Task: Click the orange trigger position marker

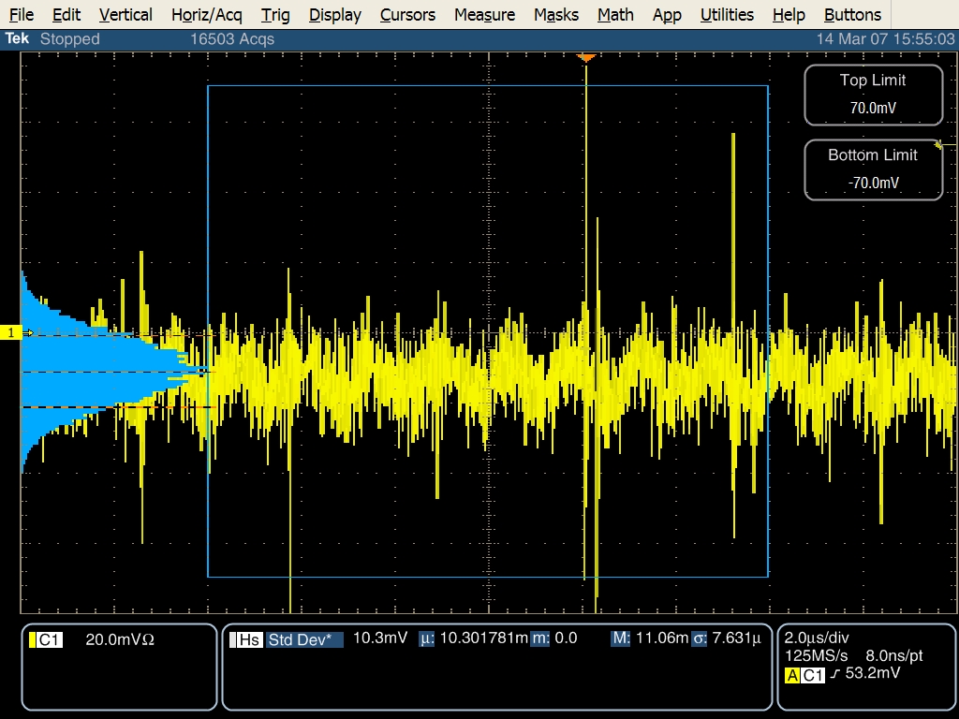Action: [x=586, y=58]
